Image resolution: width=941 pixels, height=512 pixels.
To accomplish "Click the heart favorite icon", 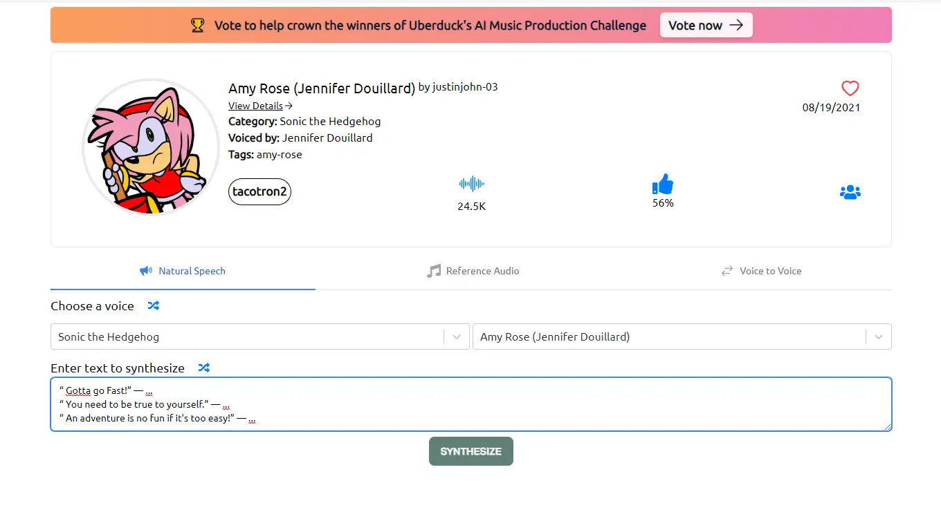I will (x=850, y=88).
